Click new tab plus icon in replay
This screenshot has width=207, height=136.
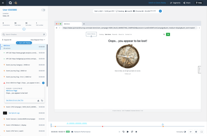tap(84, 24)
